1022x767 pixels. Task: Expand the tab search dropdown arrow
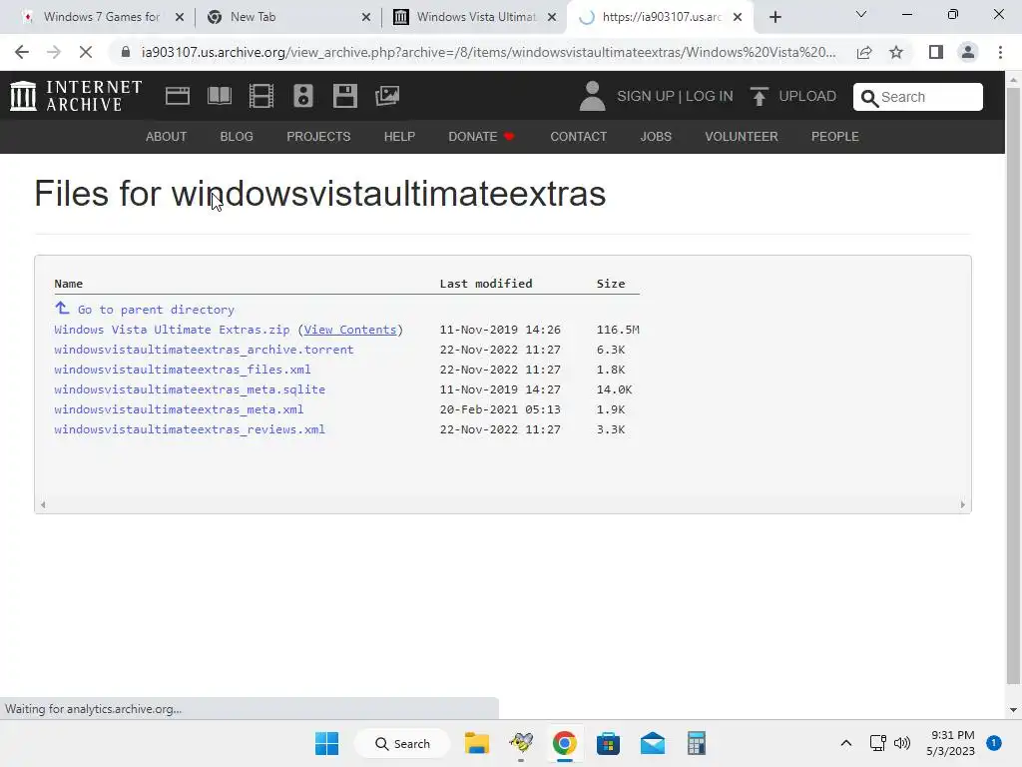(861, 14)
